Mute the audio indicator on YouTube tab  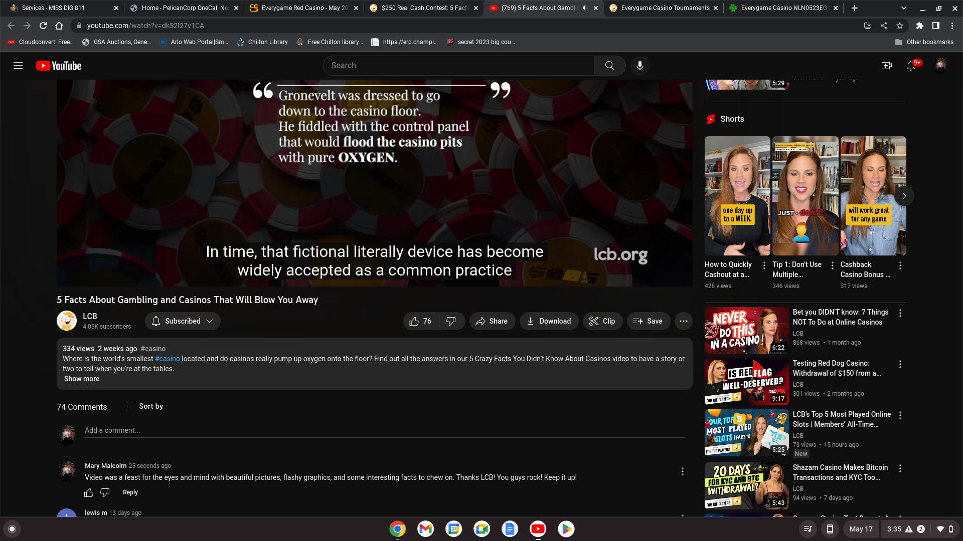(585, 8)
